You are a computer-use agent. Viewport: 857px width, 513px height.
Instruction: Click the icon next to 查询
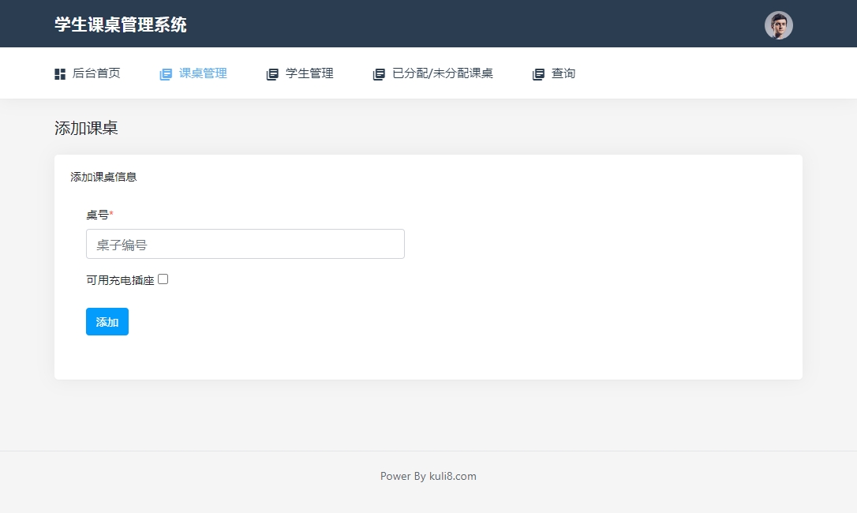click(x=538, y=74)
